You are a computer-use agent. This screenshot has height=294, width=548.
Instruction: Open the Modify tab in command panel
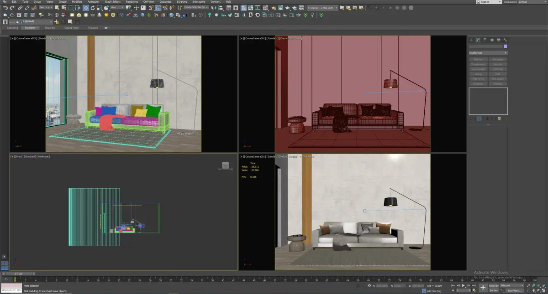478,40
